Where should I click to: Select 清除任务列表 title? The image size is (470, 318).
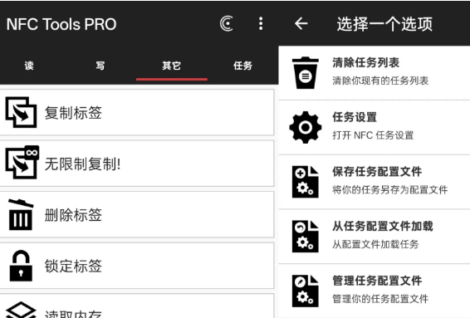point(365,62)
